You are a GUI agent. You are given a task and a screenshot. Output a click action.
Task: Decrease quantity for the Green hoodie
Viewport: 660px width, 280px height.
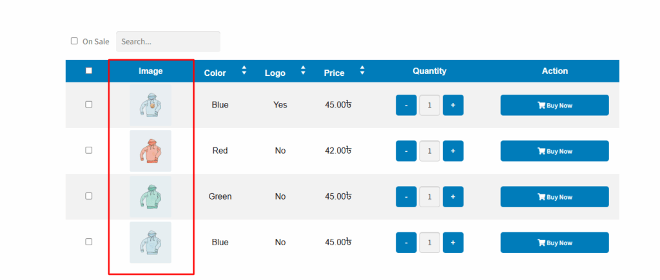click(406, 197)
